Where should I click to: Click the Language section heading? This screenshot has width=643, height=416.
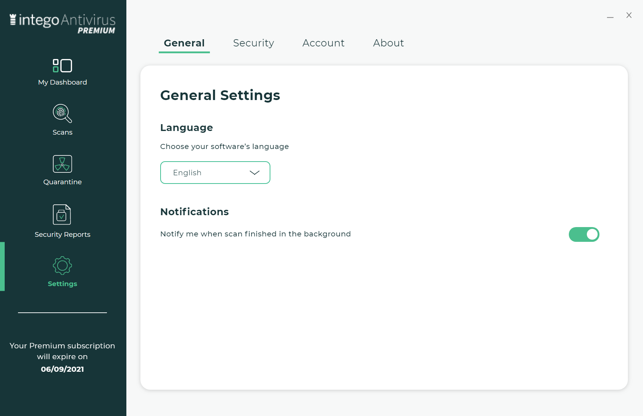(186, 128)
